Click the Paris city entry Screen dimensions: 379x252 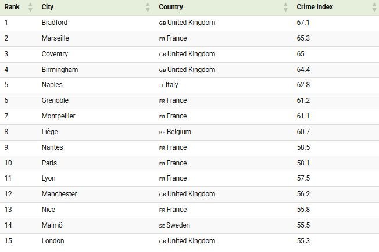(49, 163)
